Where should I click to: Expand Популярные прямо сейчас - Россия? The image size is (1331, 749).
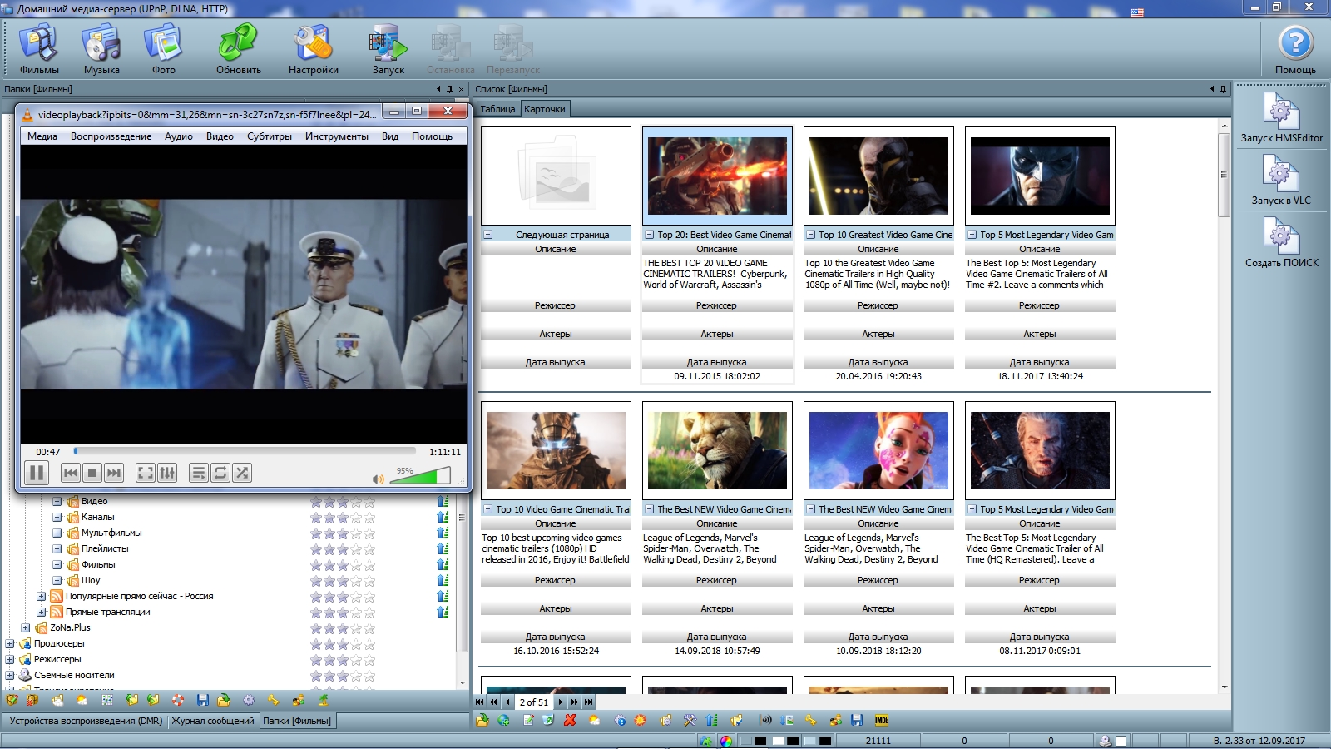[x=42, y=596]
